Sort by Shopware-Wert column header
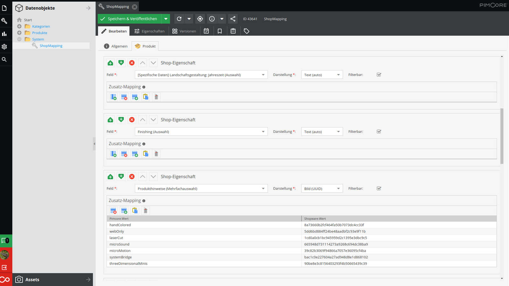This screenshot has height=286, width=509. click(399, 219)
